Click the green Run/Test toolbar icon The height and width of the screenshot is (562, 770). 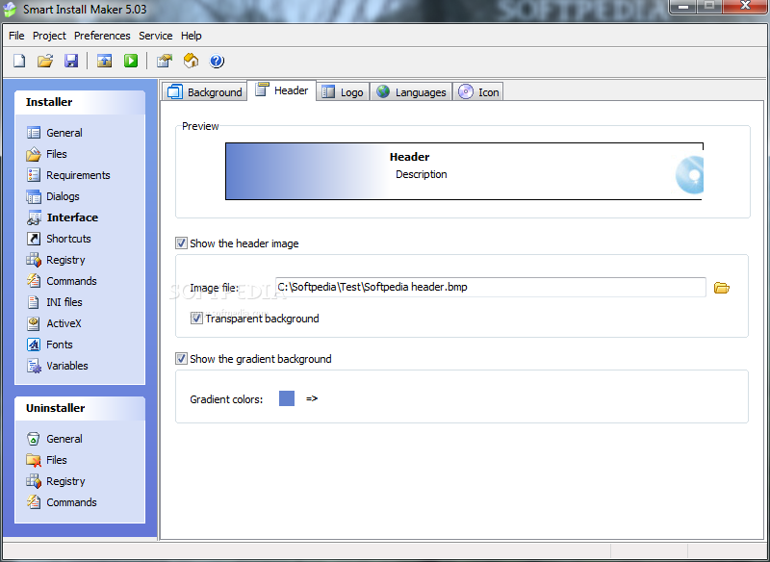pos(131,61)
